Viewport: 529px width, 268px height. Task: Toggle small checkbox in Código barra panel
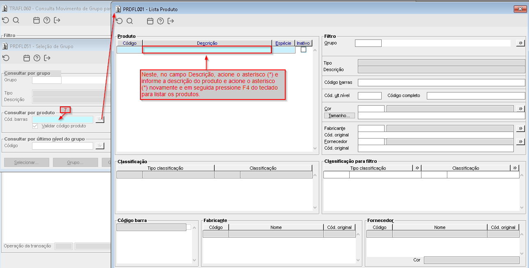tap(189, 227)
